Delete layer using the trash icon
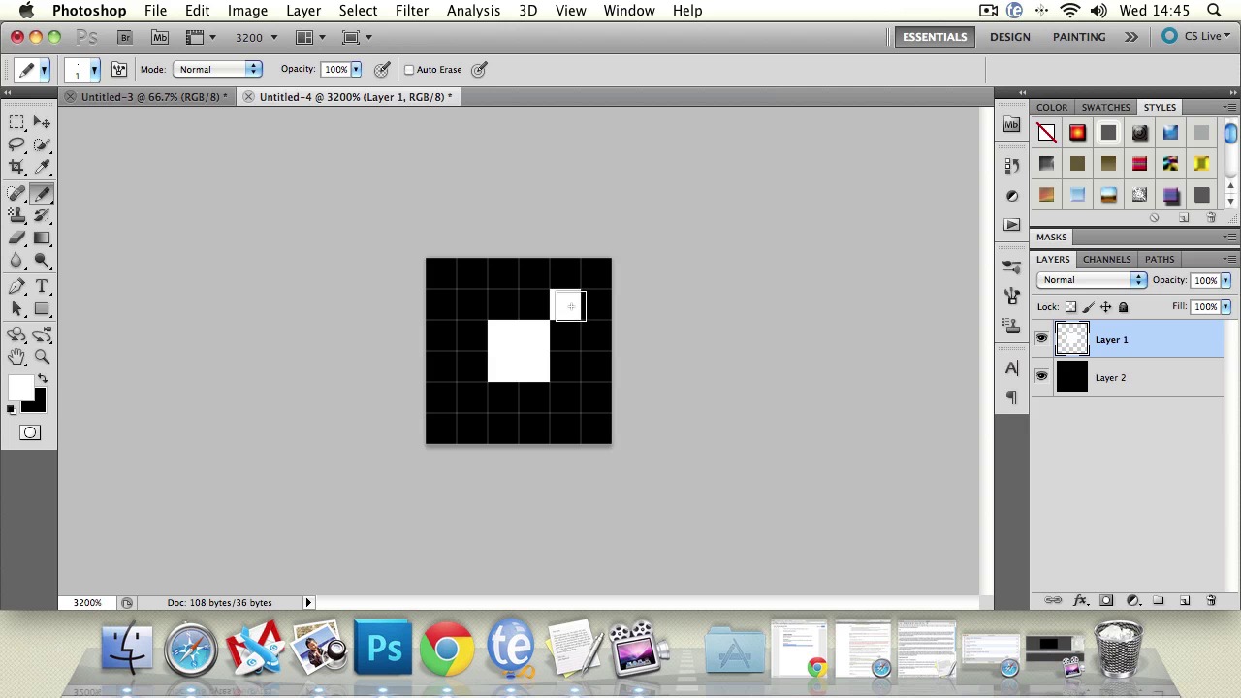This screenshot has width=1241, height=698. click(x=1210, y=601)
